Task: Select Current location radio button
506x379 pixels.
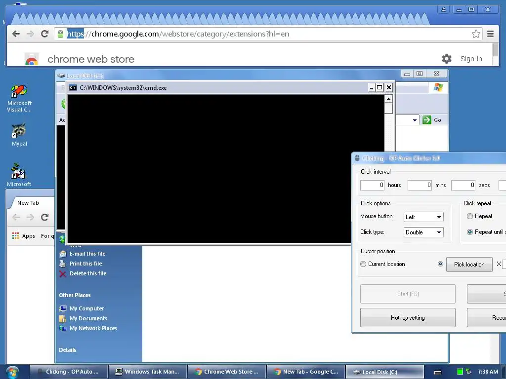Action: click(x=363, y=264)
